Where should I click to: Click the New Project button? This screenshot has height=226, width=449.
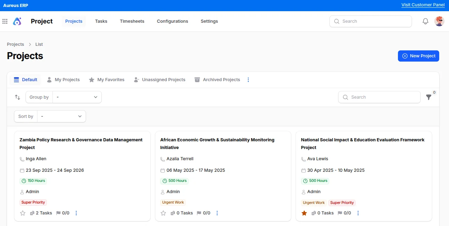tap(419, 56)
